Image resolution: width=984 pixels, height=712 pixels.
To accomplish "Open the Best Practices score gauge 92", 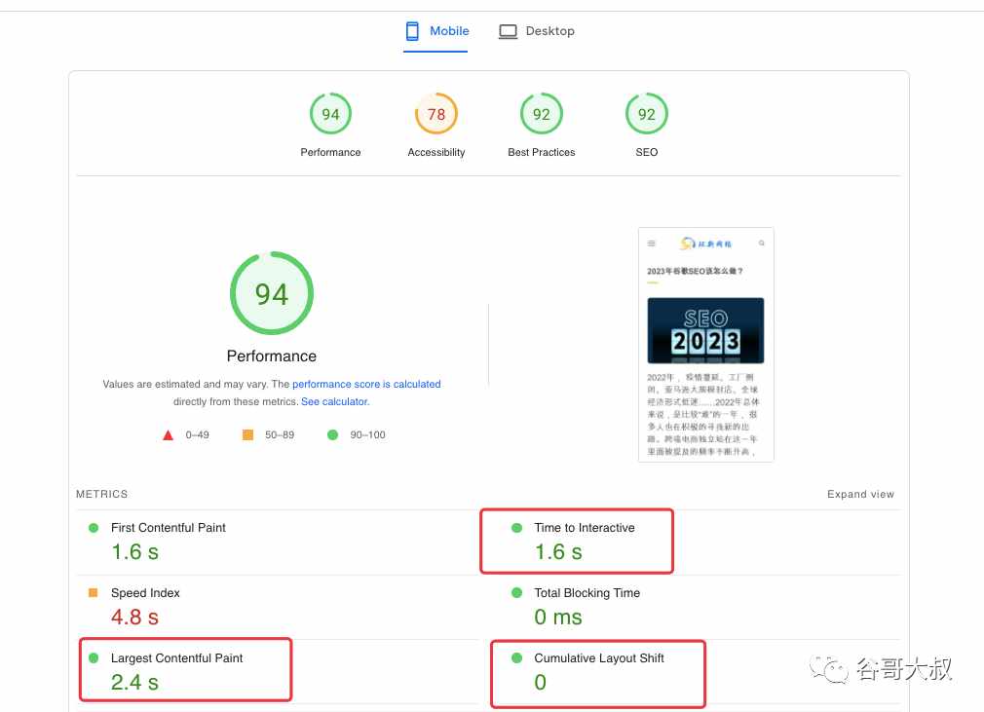I will (541, 114).
